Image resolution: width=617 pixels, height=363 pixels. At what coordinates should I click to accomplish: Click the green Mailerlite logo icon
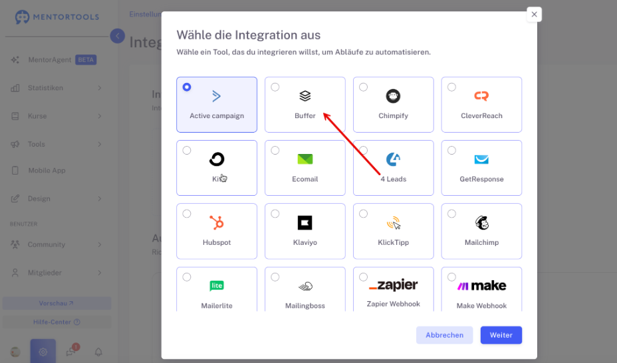point(217,285)
